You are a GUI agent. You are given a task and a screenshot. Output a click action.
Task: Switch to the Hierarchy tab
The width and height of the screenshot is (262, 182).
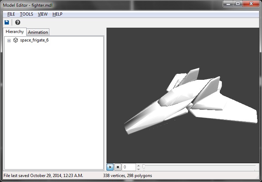point(15,32)
